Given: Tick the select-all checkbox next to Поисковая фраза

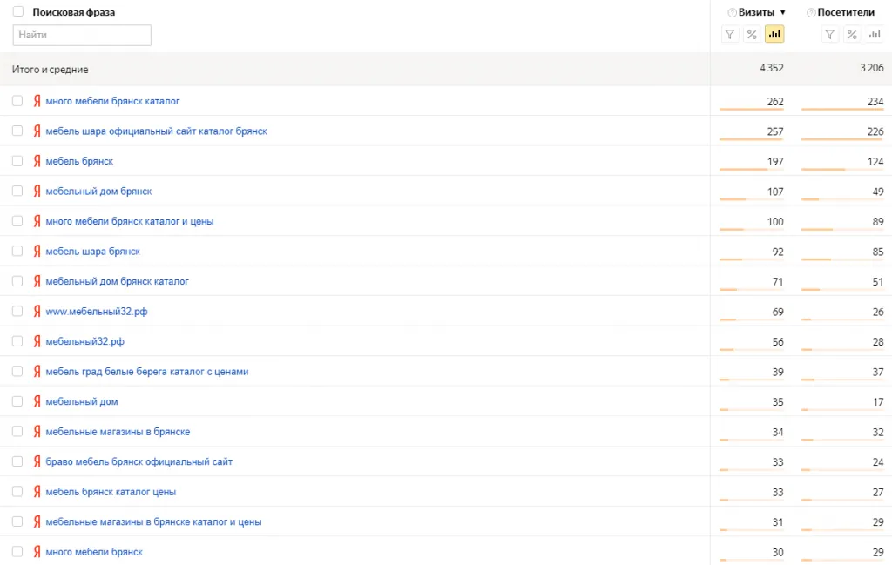Looking at the screenshot, I should coord(18,11).
